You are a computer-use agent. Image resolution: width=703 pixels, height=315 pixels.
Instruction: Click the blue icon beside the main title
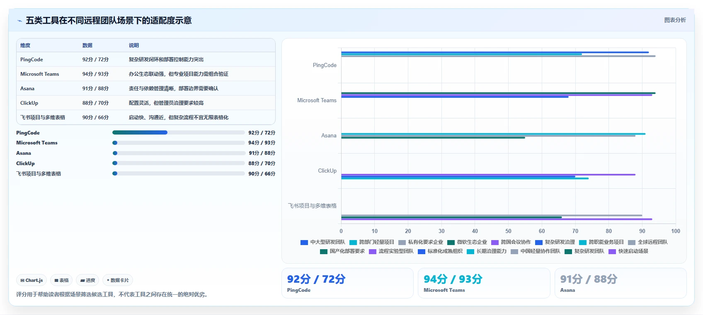pos(19,21)
